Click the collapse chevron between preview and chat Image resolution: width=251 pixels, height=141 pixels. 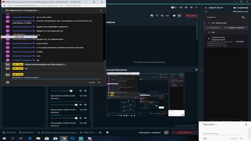coord(202,70)
